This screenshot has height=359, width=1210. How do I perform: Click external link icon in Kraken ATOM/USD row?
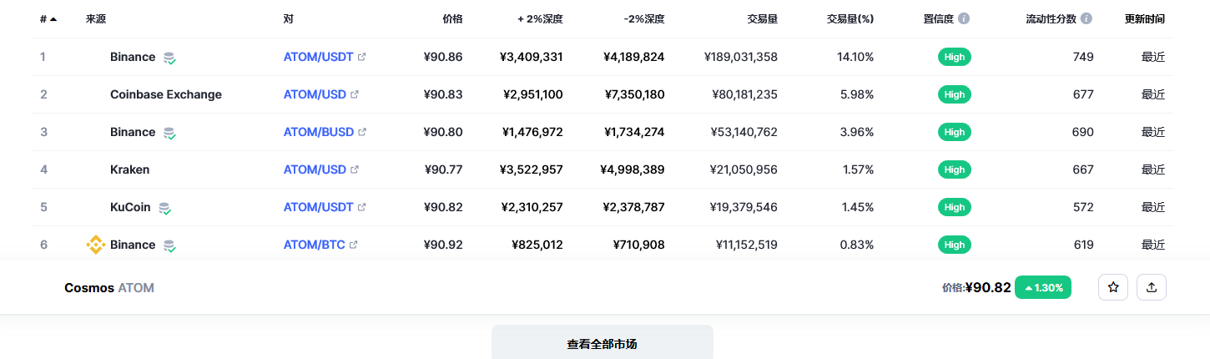click(355, 169)
